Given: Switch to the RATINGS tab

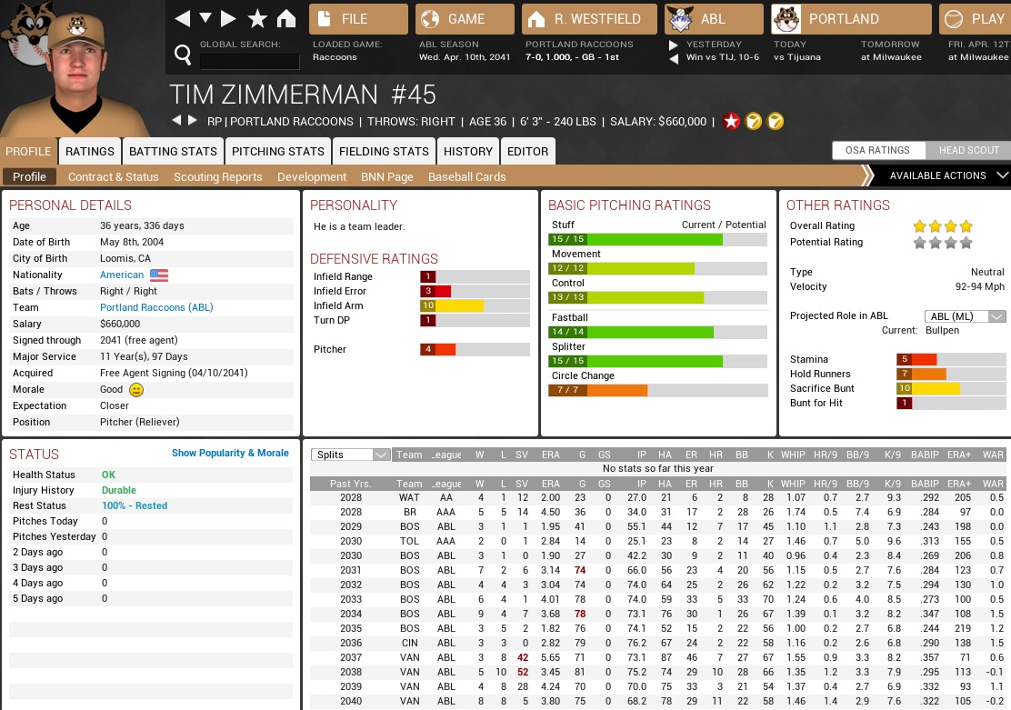Looking at the screenshot, I should pos(90,151).
